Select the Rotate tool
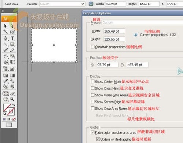The height and width of the screenshot is (143, 183). (x=5, y=56)
